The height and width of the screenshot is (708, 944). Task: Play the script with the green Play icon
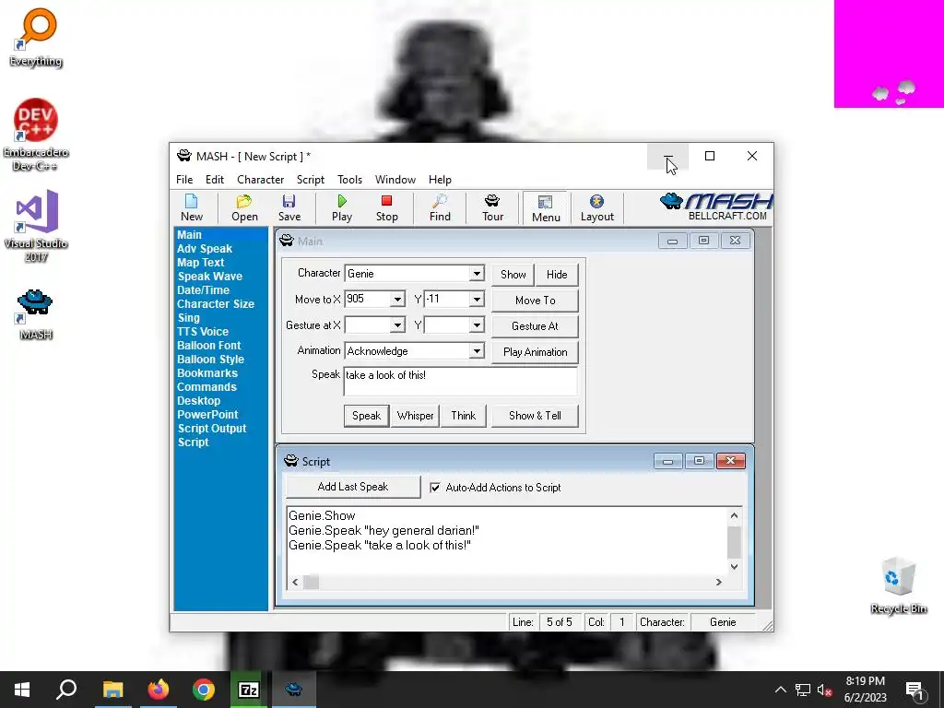[x=342, y=207]
